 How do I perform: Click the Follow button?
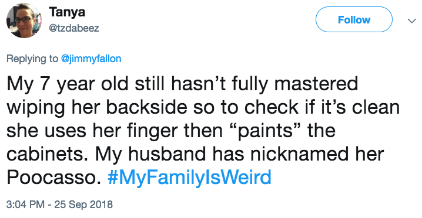click(354, 19)
